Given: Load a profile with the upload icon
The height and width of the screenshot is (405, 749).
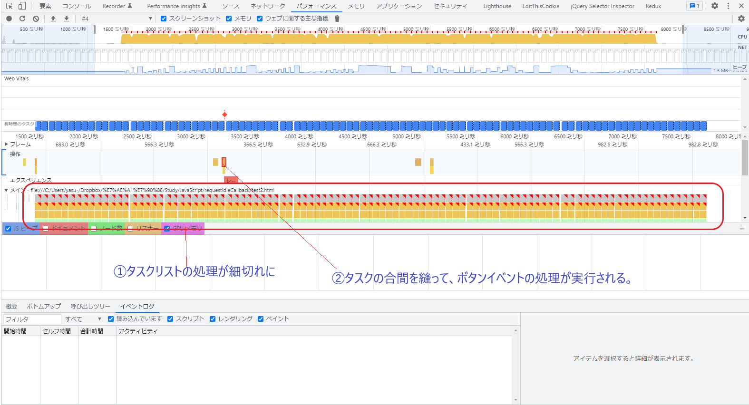Looking at the screenshot, I should pyautogui.click(x=53, y=19).
